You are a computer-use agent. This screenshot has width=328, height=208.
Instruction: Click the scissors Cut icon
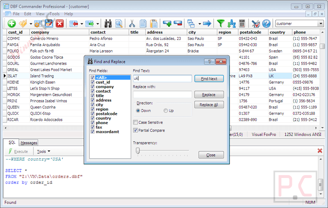tap(132, 24)
